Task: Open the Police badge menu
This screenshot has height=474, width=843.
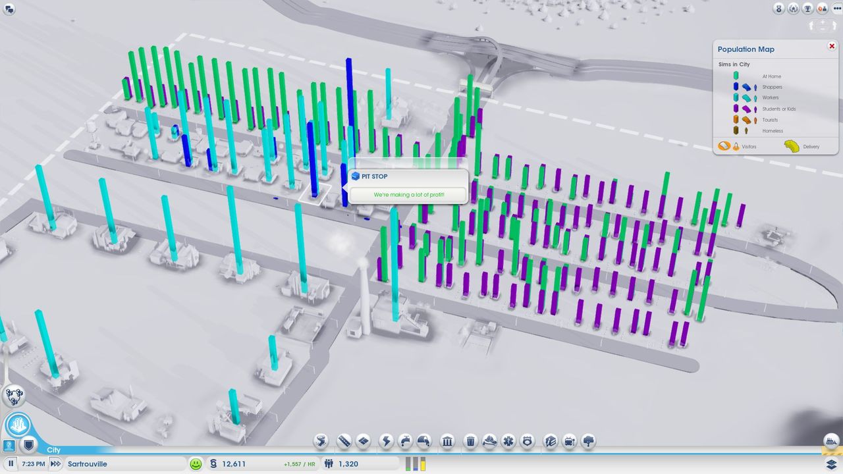Action: click(x=527, y=441)
